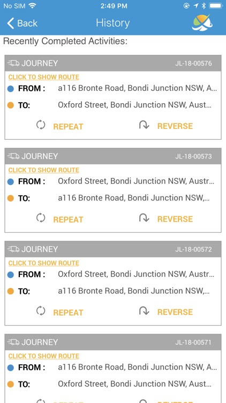Viewport: 226px width, 403px height.
Task: Tap FROM address of journey JL-18-00572
Action: 136,274
